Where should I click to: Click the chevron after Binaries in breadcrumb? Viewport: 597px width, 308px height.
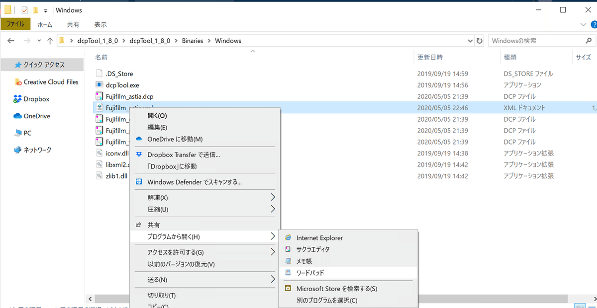[x=209, y=41]
